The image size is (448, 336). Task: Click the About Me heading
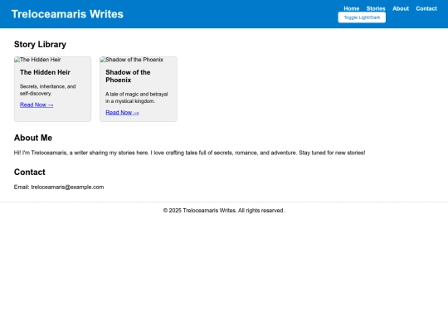click(33, 138)
